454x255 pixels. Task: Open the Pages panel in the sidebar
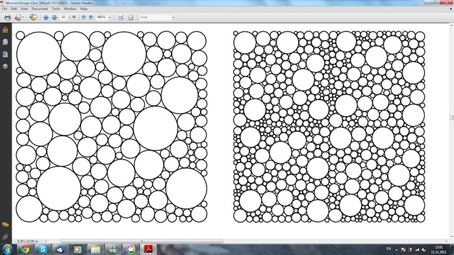pos(5,42)
